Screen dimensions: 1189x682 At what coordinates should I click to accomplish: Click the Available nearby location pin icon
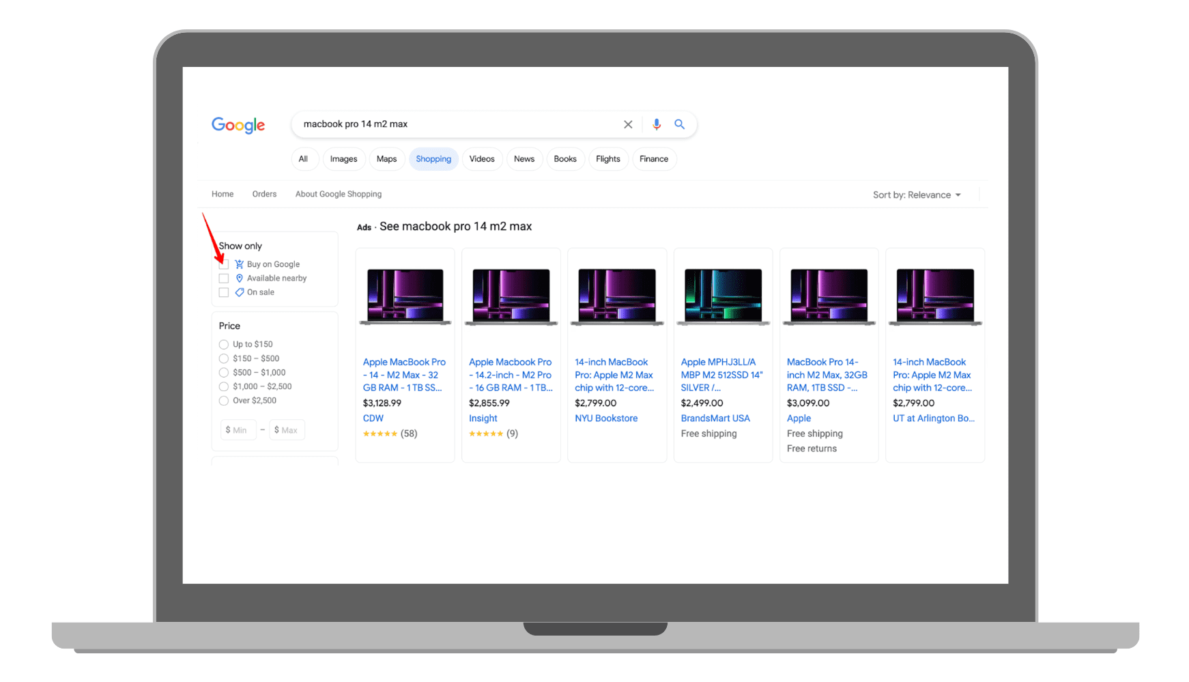click(x=240, y=279)
